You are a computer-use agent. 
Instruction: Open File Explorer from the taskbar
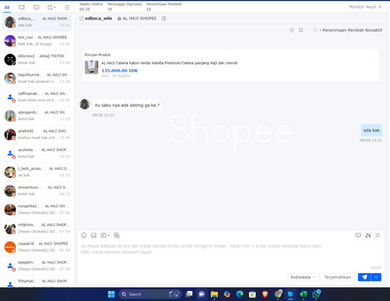(214, 294)
